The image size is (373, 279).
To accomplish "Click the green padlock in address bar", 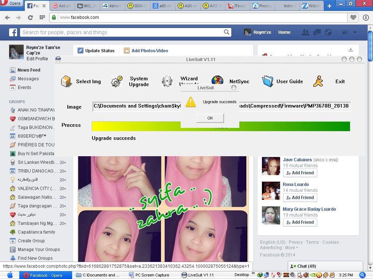I will tap(54, 17).
